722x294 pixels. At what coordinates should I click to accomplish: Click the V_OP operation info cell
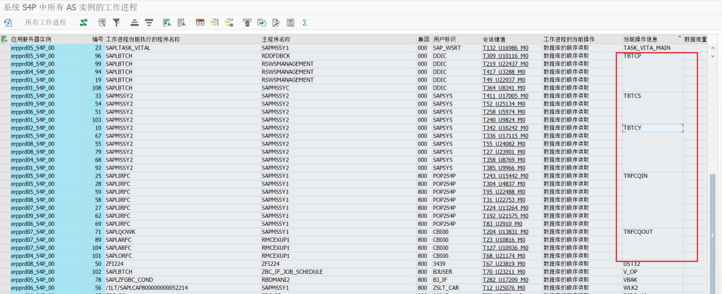pos(652,272)
